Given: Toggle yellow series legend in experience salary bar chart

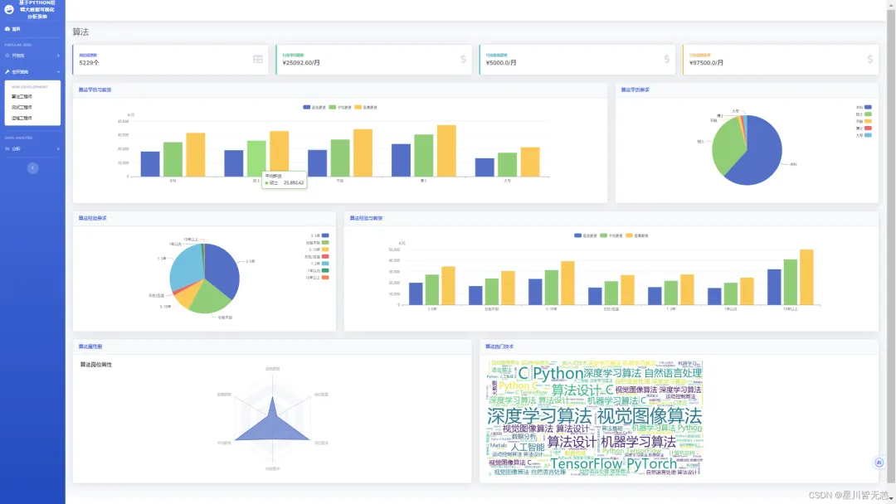Looking at the screenshot, I should tap(637, 235).
